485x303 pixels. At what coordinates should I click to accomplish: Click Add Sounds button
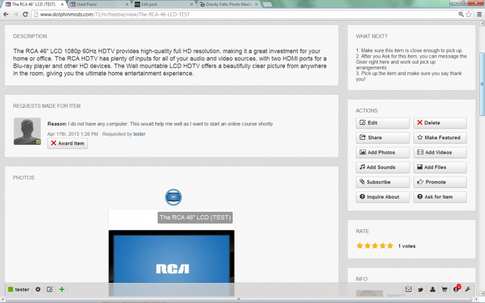383,167
